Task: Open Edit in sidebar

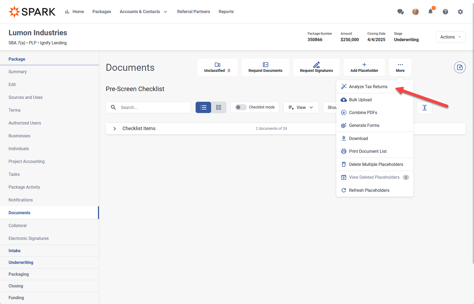Action: click(49, 84)
